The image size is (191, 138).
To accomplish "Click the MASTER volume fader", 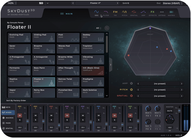I will (179, 110).
